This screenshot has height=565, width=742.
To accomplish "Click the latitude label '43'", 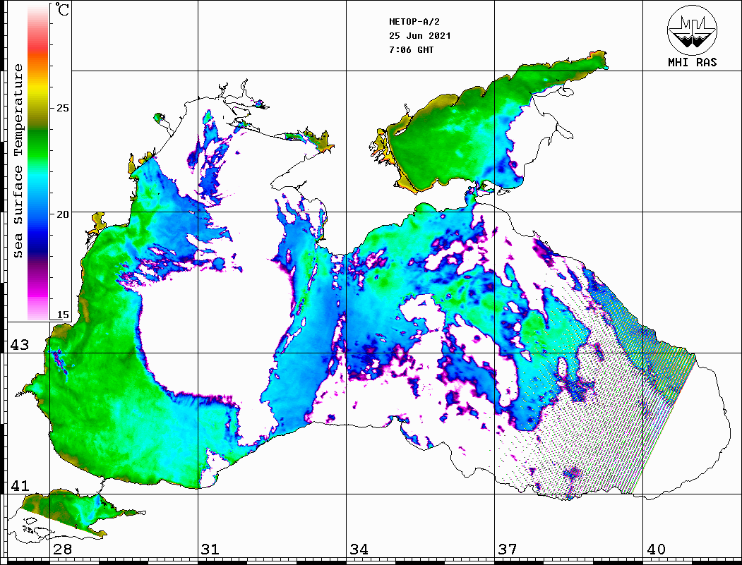I will (x=20, y=345).
